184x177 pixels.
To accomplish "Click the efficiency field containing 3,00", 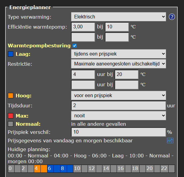I will tap(83, 27).
